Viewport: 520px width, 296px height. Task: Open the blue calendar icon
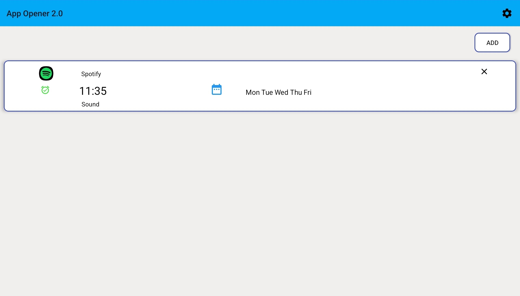(216, 89)
